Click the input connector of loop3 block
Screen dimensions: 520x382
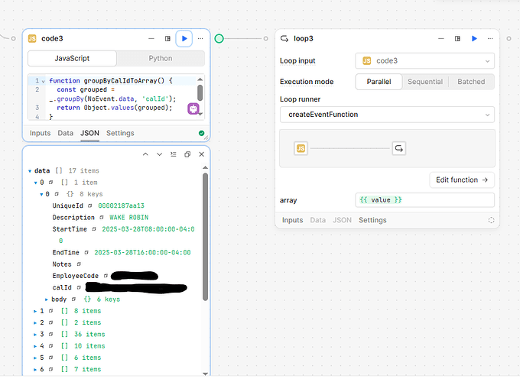click(x=265, y=39)
